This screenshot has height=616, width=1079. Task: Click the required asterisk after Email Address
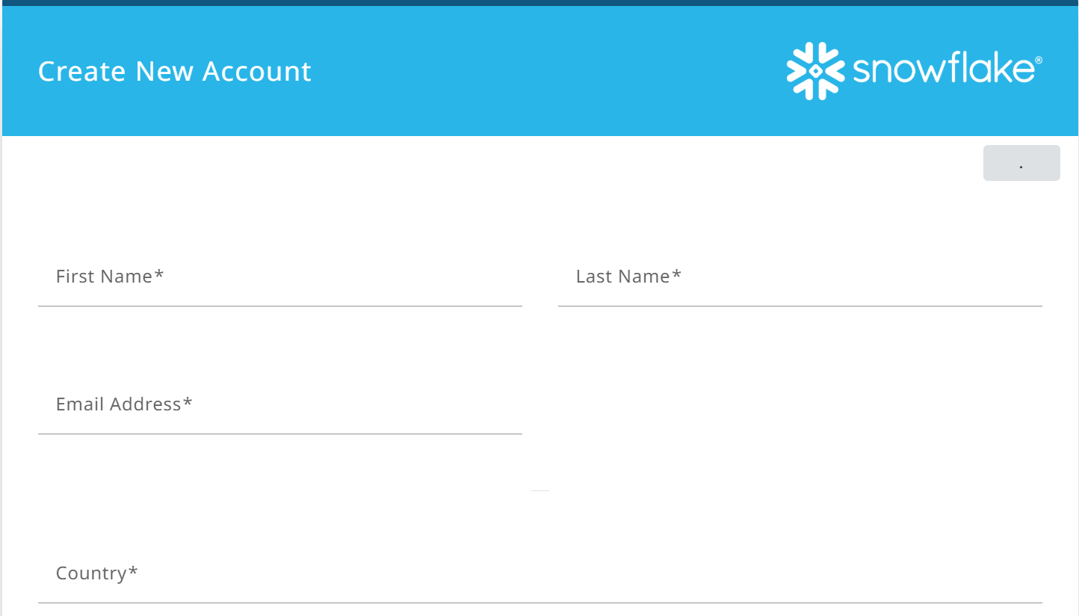click(188, 402)
